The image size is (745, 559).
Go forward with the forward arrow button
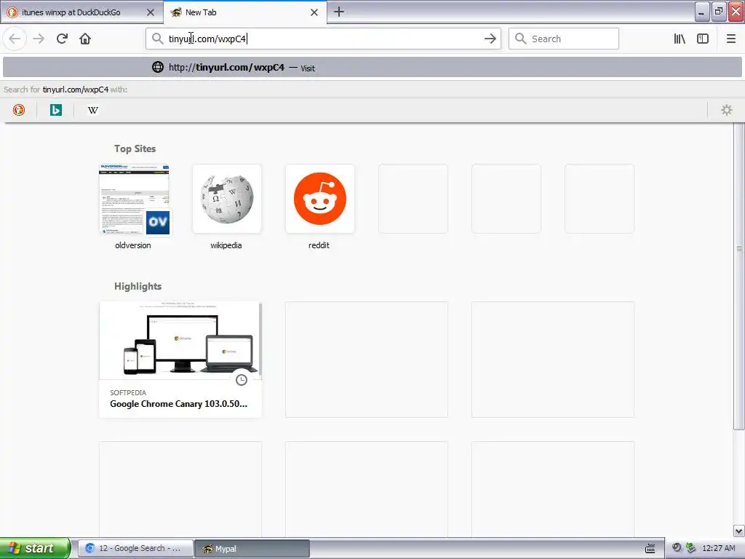[39, 39]
